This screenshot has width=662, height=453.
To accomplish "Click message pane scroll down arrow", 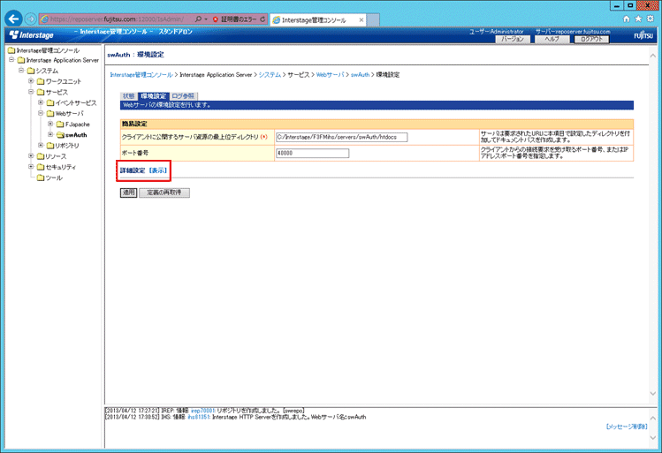I will 652,438.
